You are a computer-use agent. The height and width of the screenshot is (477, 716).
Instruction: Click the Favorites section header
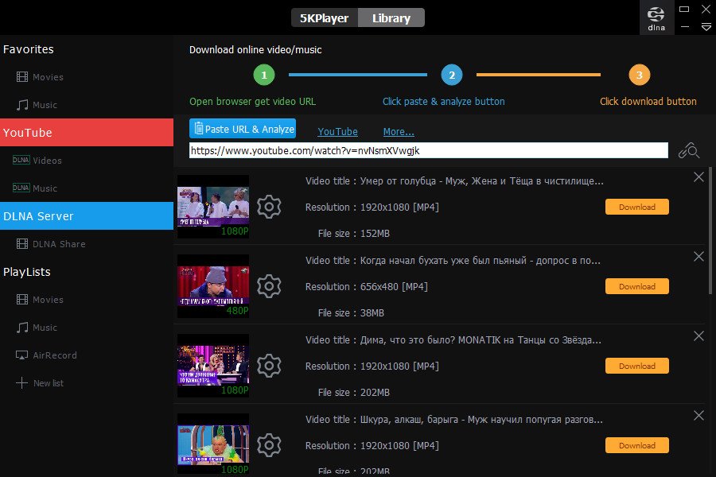29,49
